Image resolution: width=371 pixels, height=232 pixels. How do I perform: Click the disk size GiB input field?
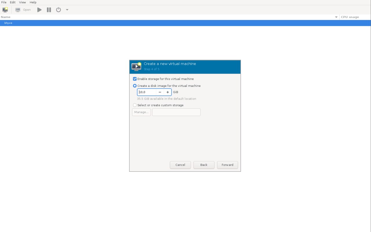[147, 92]
